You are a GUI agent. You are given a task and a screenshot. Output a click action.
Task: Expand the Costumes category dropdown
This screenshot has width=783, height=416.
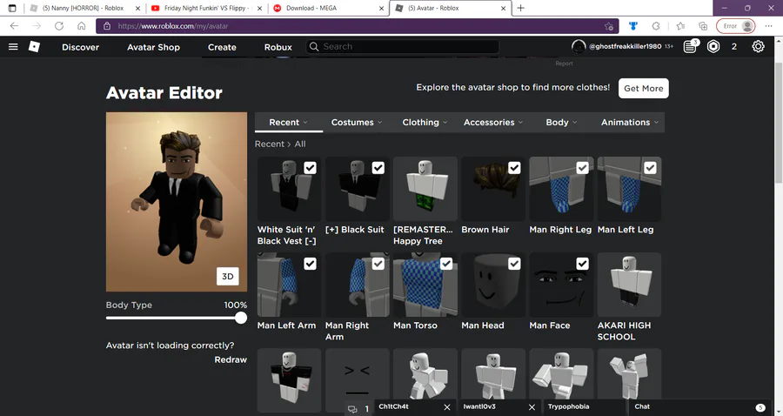[x=357, y=123]
